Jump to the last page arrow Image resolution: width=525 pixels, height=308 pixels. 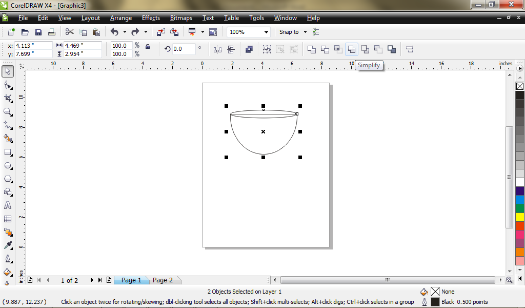(x=100, y=280)
